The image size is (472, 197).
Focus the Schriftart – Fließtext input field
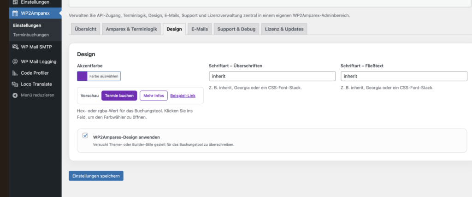tap(404, 76)
